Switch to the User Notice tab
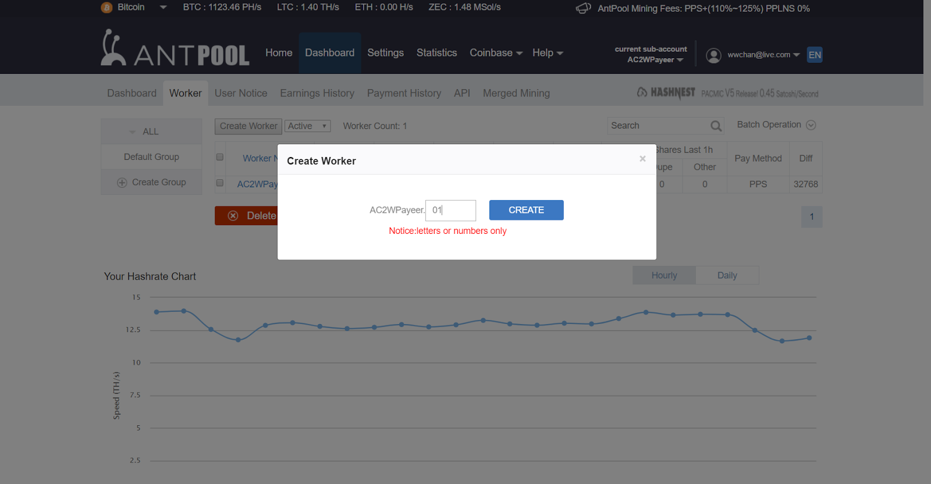 241,93
